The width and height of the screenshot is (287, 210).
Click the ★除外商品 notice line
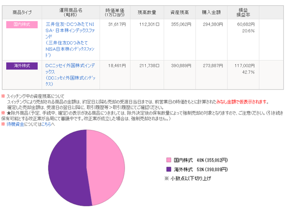pyautogui.click(x=142, y=116)
